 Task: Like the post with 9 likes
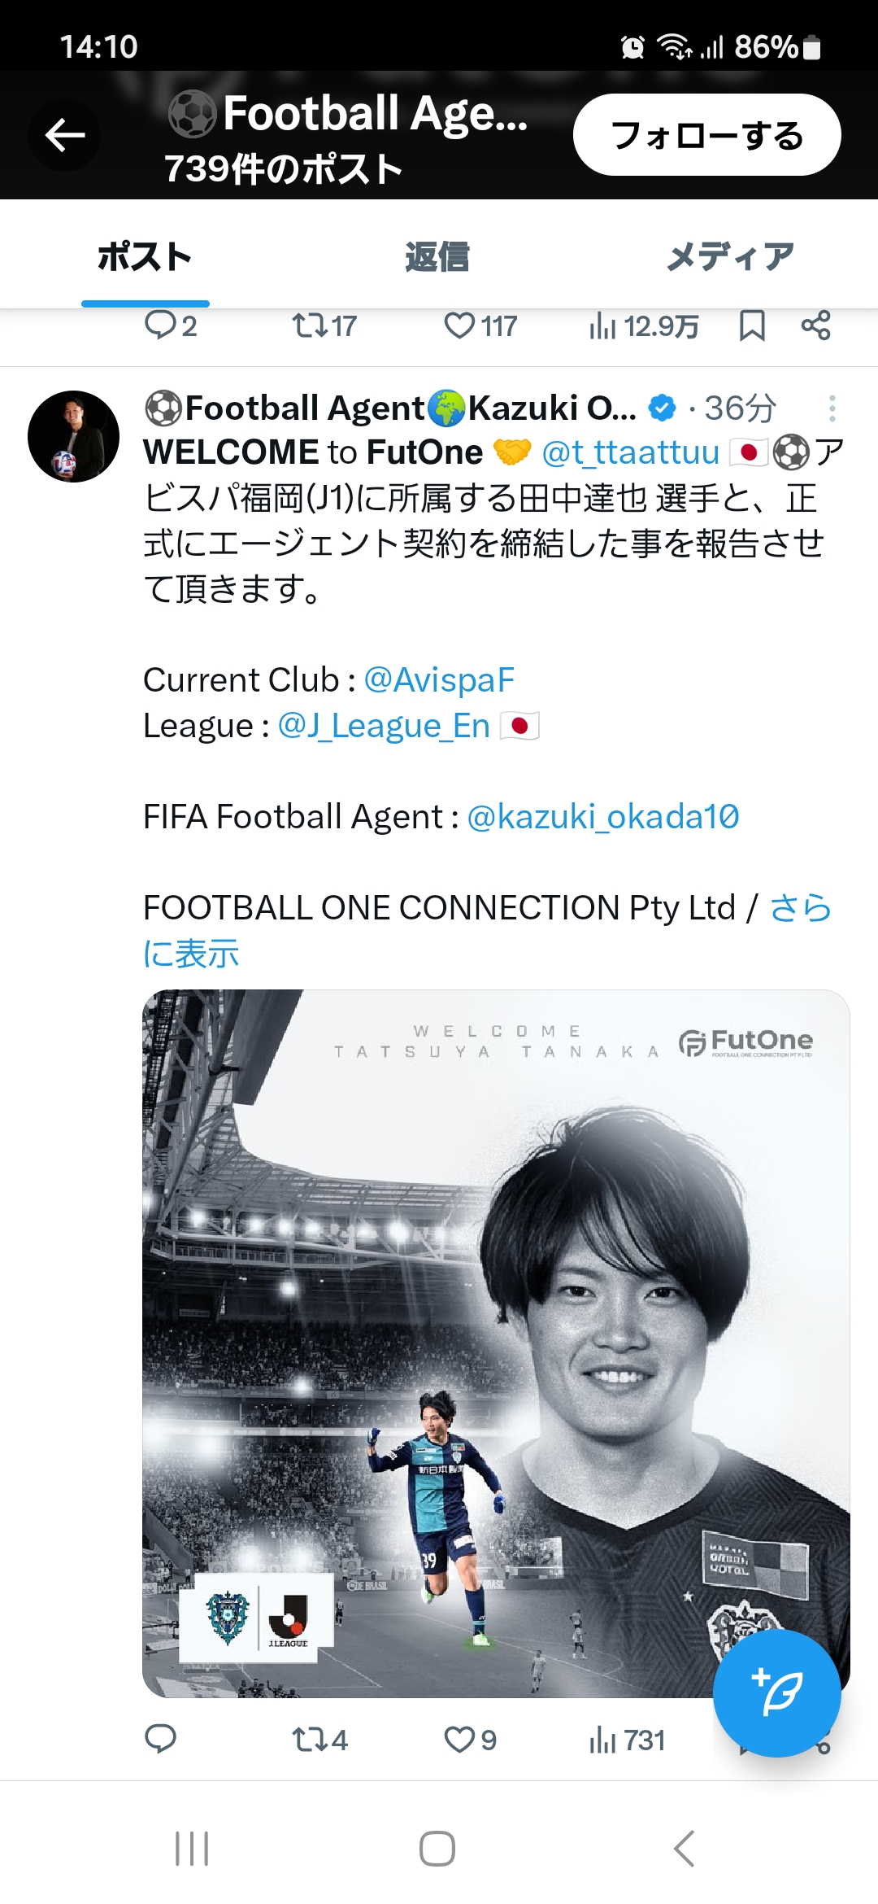click(x=470, y=1740)
